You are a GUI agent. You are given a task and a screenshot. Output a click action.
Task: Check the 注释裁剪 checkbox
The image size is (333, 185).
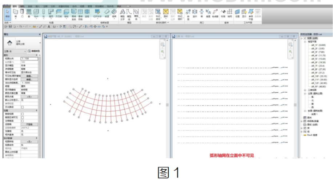(22, 121)
